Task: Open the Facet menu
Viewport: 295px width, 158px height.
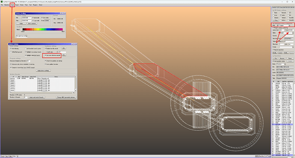Action: click(17, 5)
